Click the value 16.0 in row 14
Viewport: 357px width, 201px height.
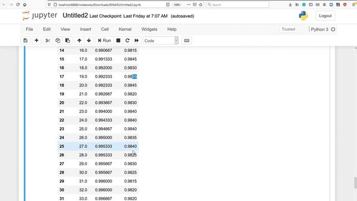pos(83,50)
